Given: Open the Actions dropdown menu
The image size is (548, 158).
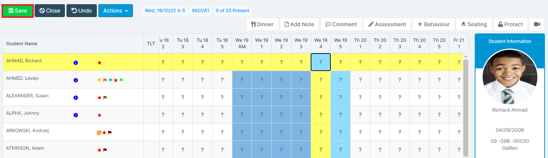Looking at the screenshot, I should point(115,11).
